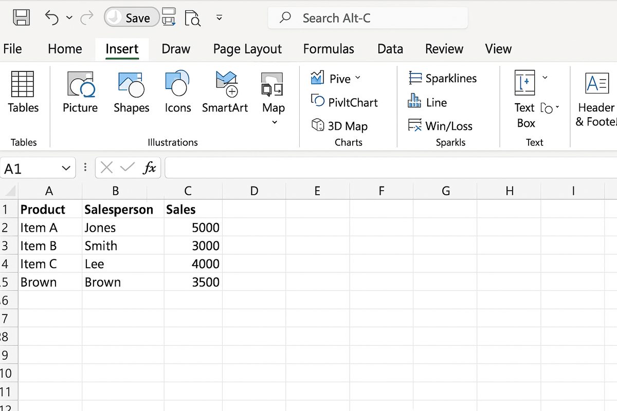Click the Icons button in Illustrations

click(177, 92)
